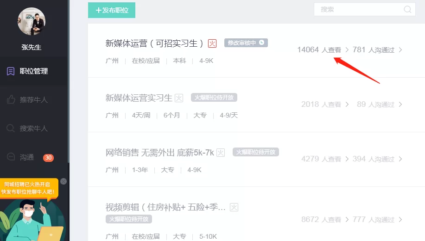Click the 发布职位 button
This screenshot has height=241, width=425.
[x=112, y=10]
